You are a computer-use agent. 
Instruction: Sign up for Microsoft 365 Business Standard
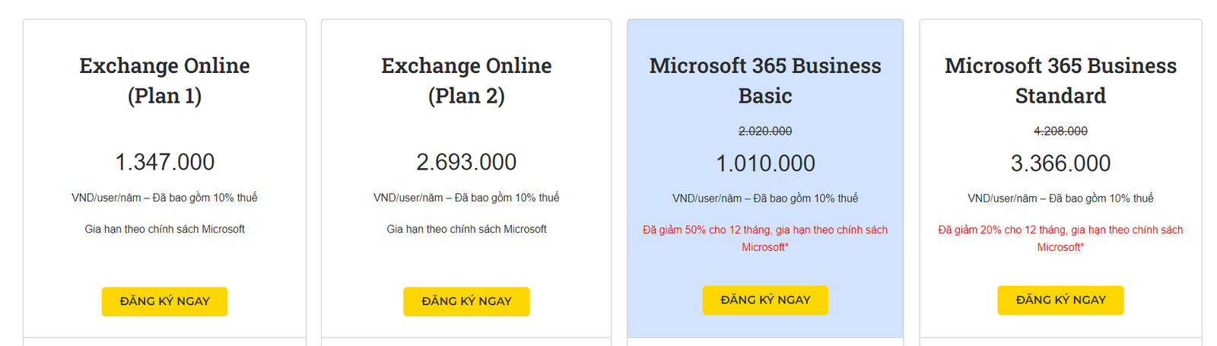[1060, 300]
